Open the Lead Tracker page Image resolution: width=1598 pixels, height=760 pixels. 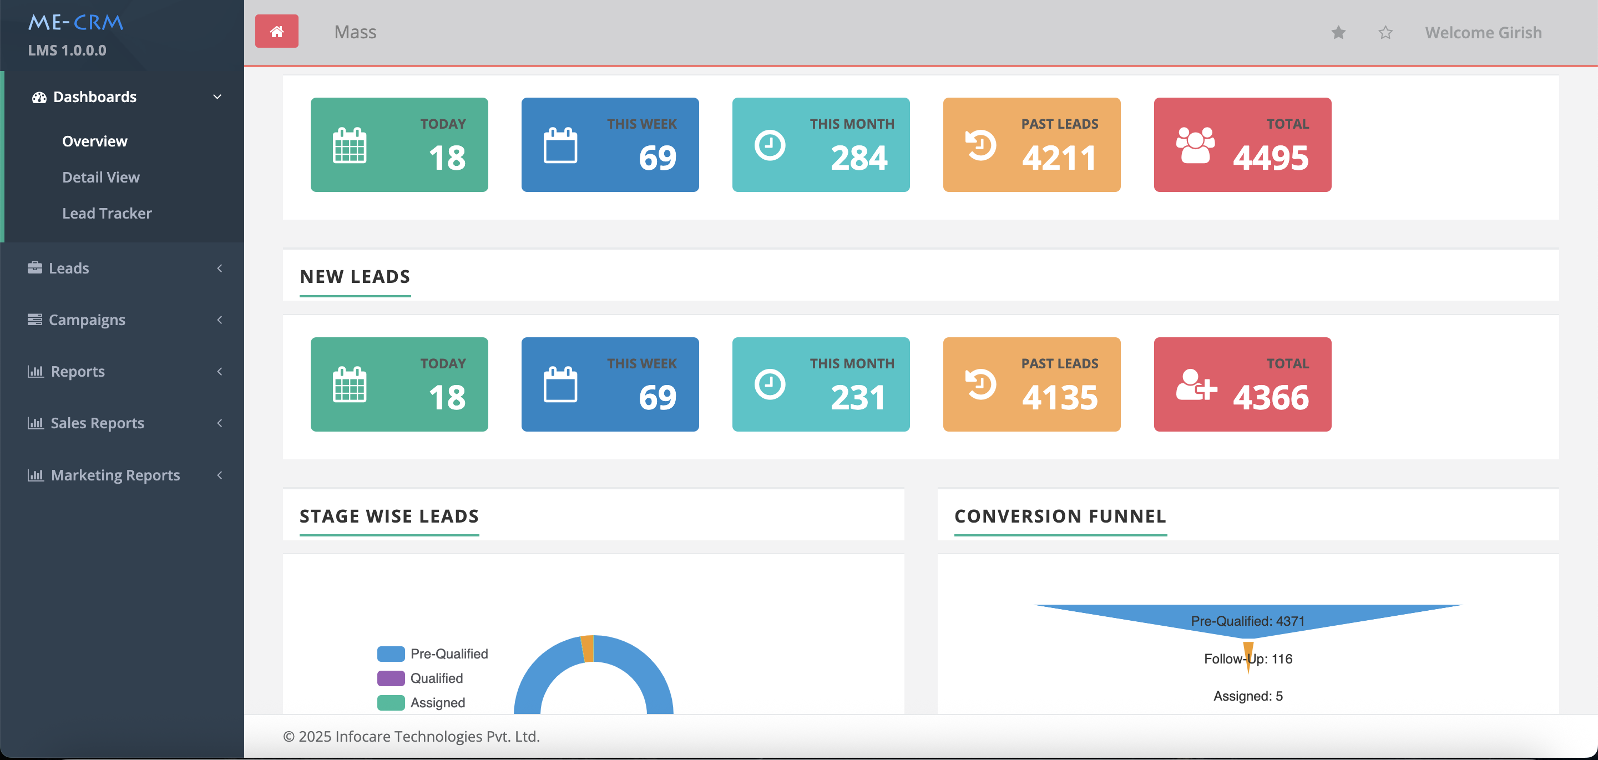pyautogui.click(x=107, y=213)
